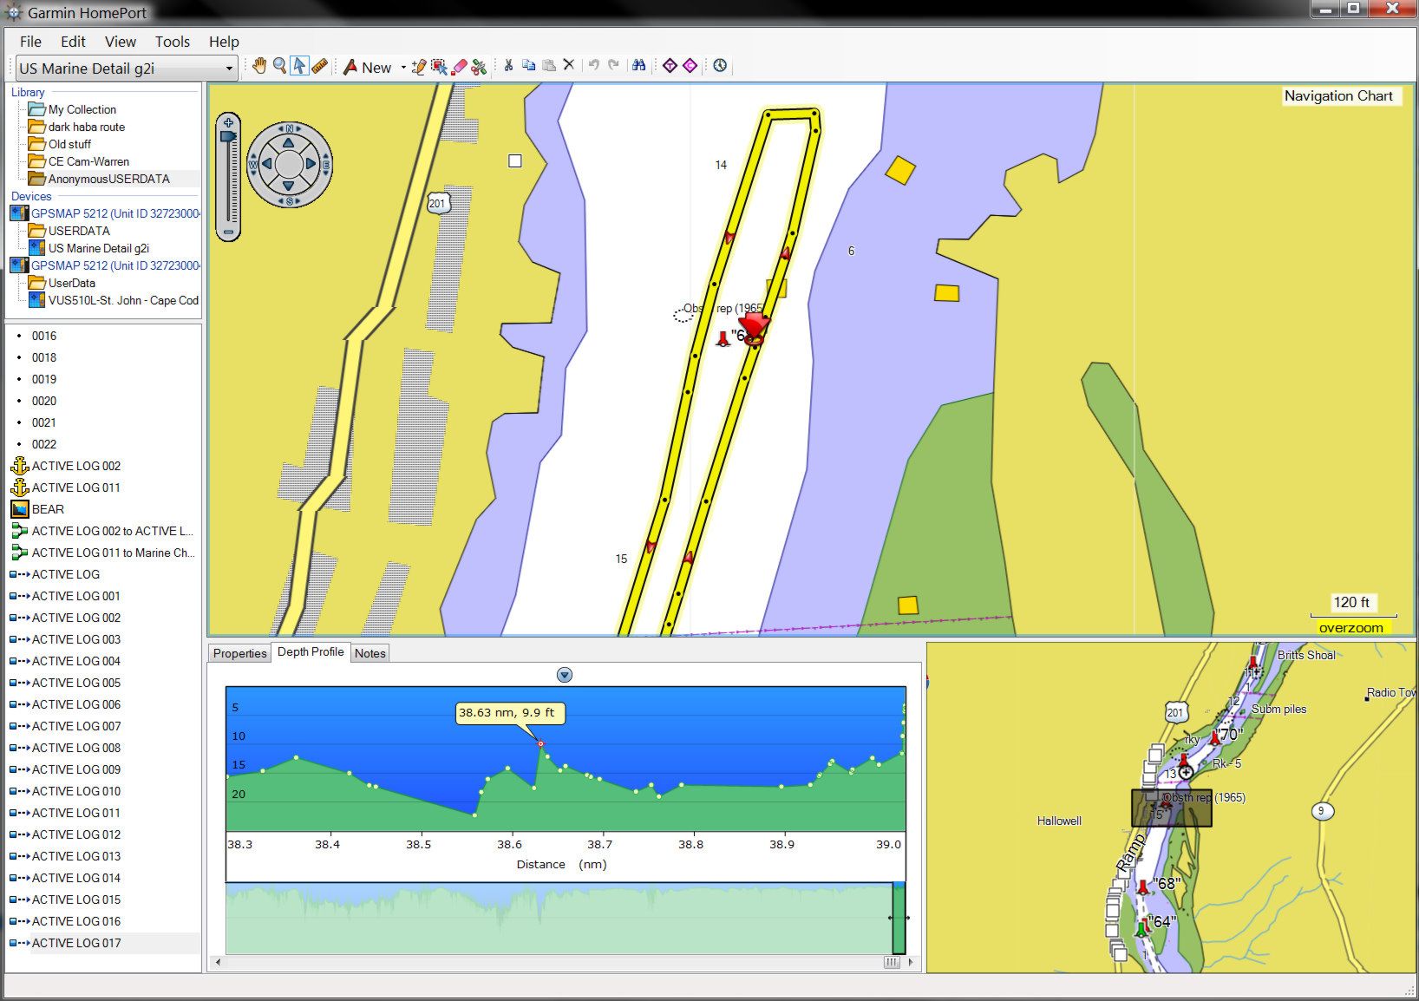Select the ACTIVE LOG 002 anchor item
The width and height of the screenshot is (1419, 1001).
pos(75,466)
